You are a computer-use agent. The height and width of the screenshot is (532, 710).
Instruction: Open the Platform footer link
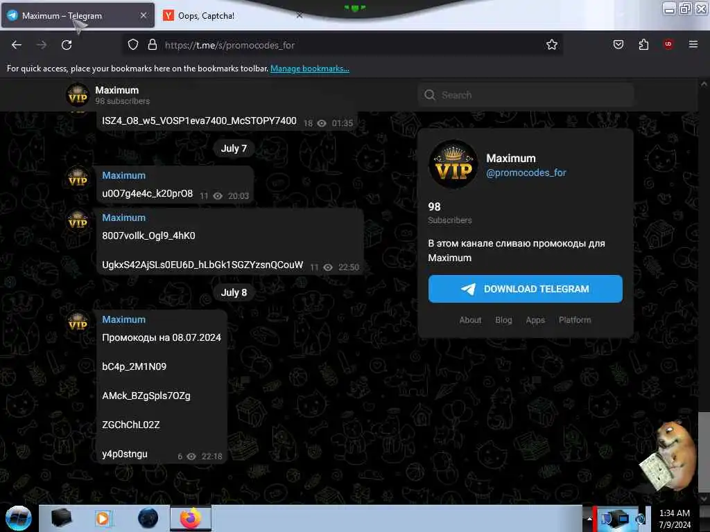[575, 320]
